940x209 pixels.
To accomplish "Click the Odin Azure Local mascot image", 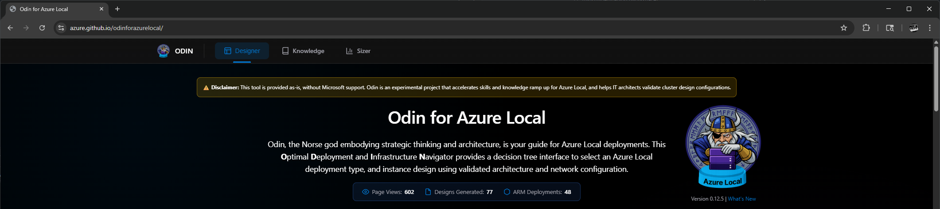I will point(723,147).
